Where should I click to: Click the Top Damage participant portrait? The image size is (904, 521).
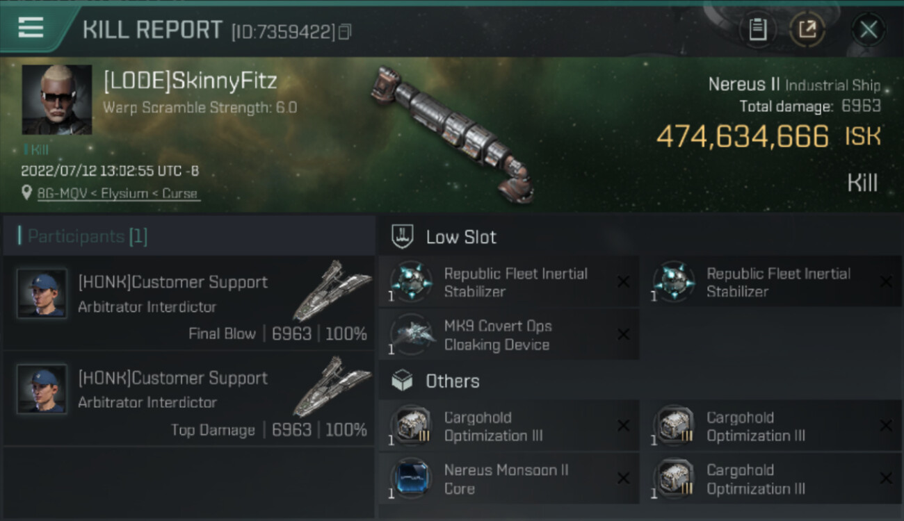pyautogui.click(x=42, y=389)
